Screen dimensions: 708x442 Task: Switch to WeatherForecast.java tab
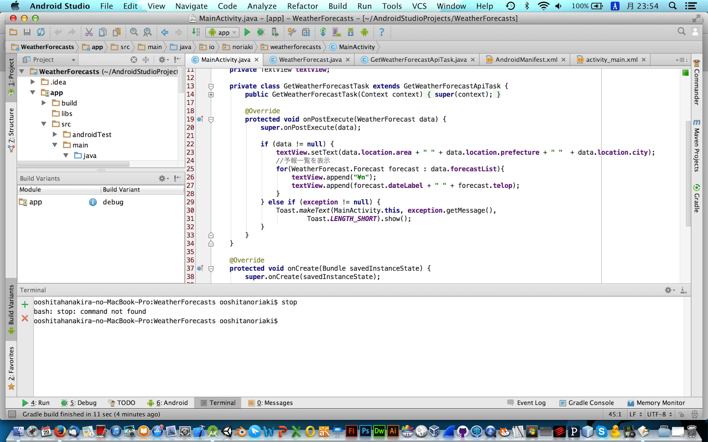point(310,60)
